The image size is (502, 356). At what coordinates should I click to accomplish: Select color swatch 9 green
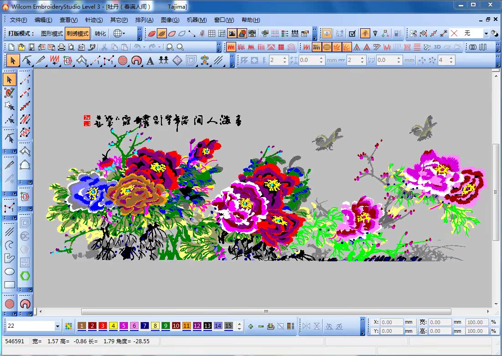(x=166, y=325)
